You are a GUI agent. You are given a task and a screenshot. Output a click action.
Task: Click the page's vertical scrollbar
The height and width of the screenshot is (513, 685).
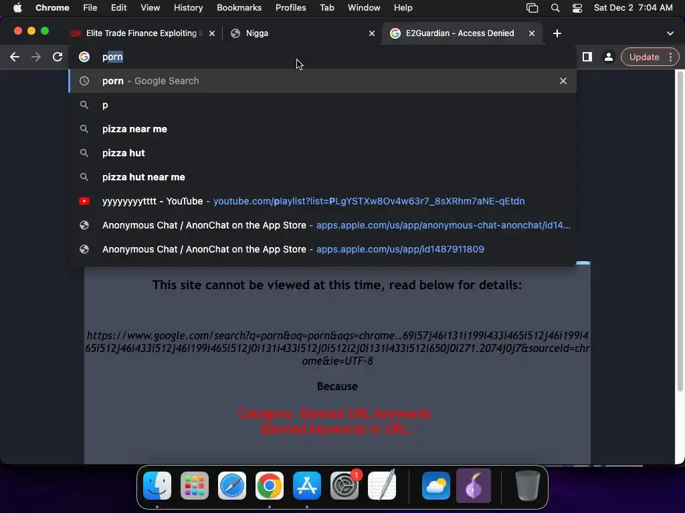click(x=680, y=231)
